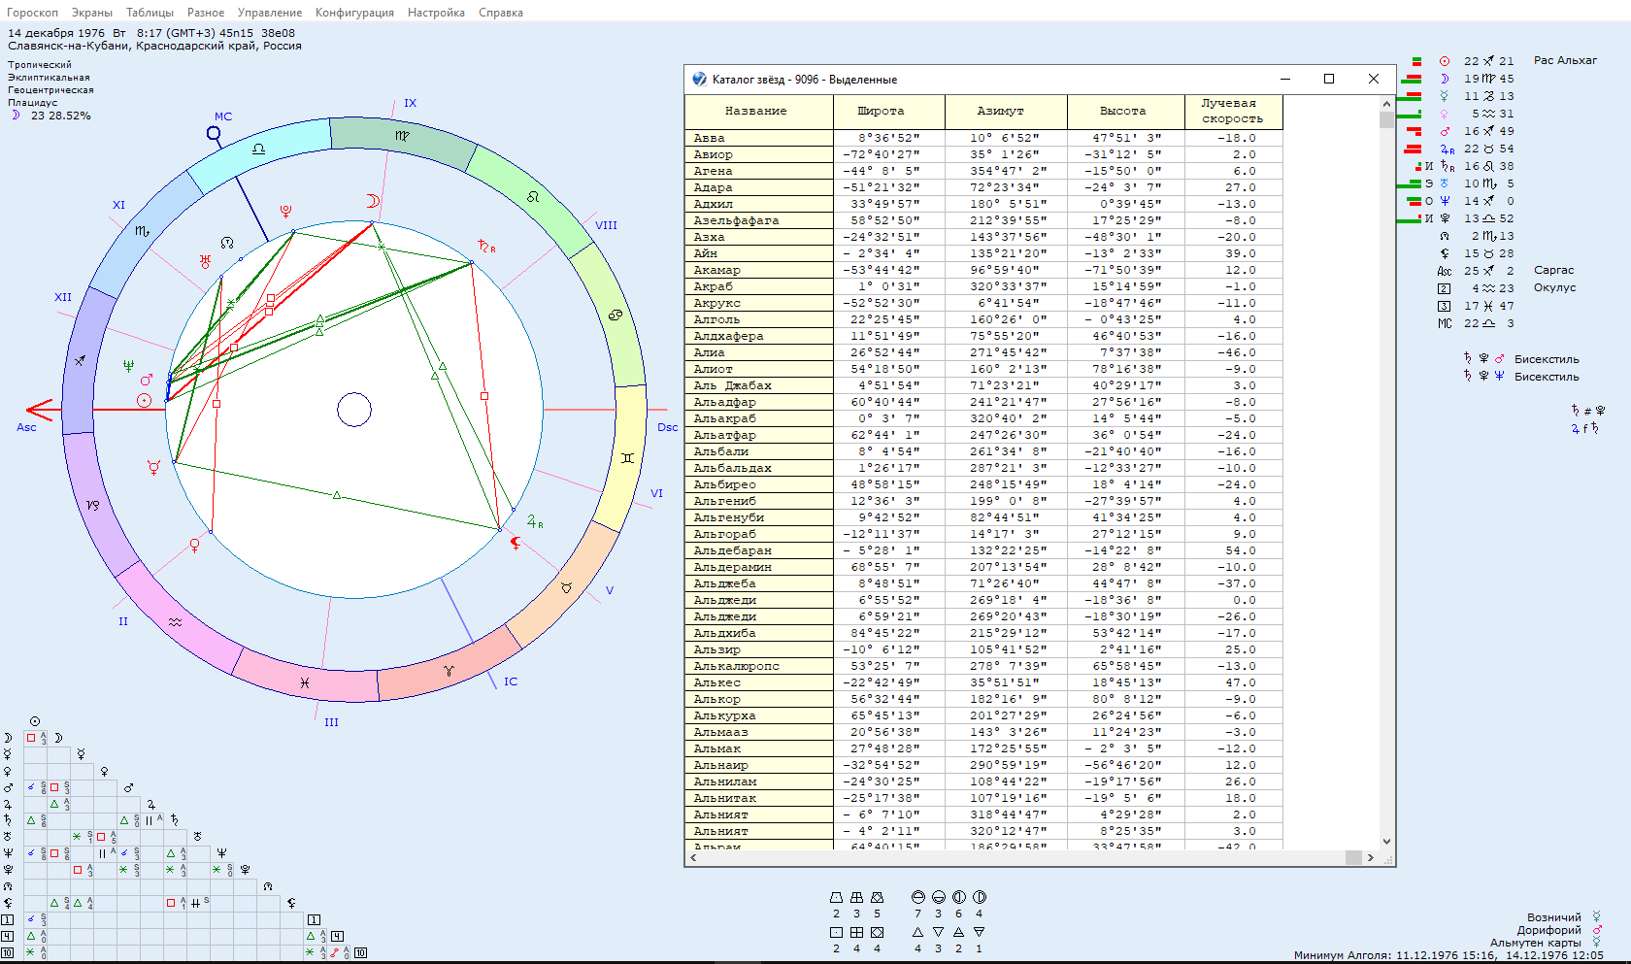Click the Плацидус house system label

click(33, 103)
